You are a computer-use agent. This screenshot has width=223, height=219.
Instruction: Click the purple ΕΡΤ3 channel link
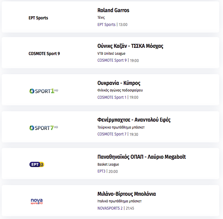(101, 171)
